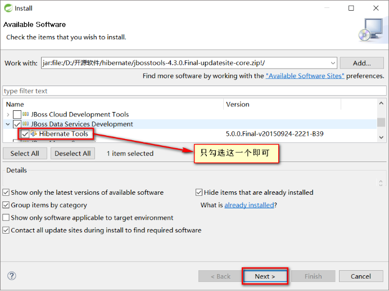Click the Cancel button

(x=361, y=276)
